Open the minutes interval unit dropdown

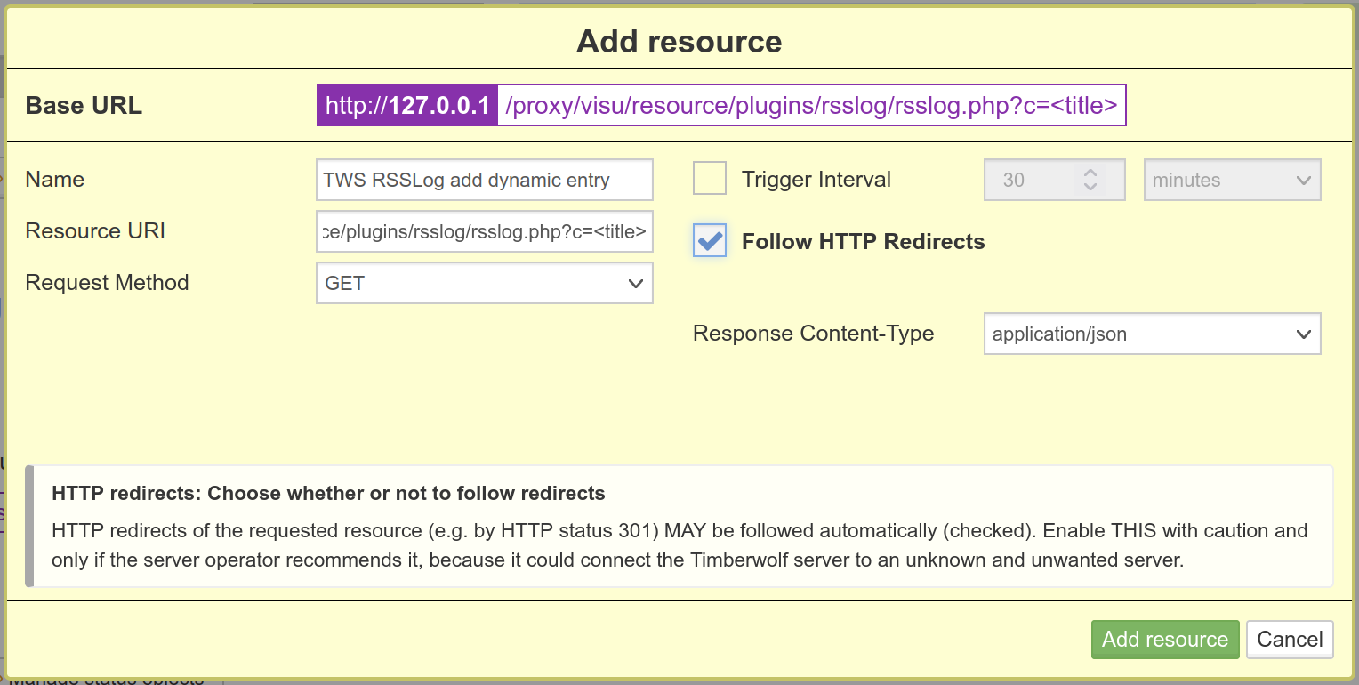pos(1232,180)
